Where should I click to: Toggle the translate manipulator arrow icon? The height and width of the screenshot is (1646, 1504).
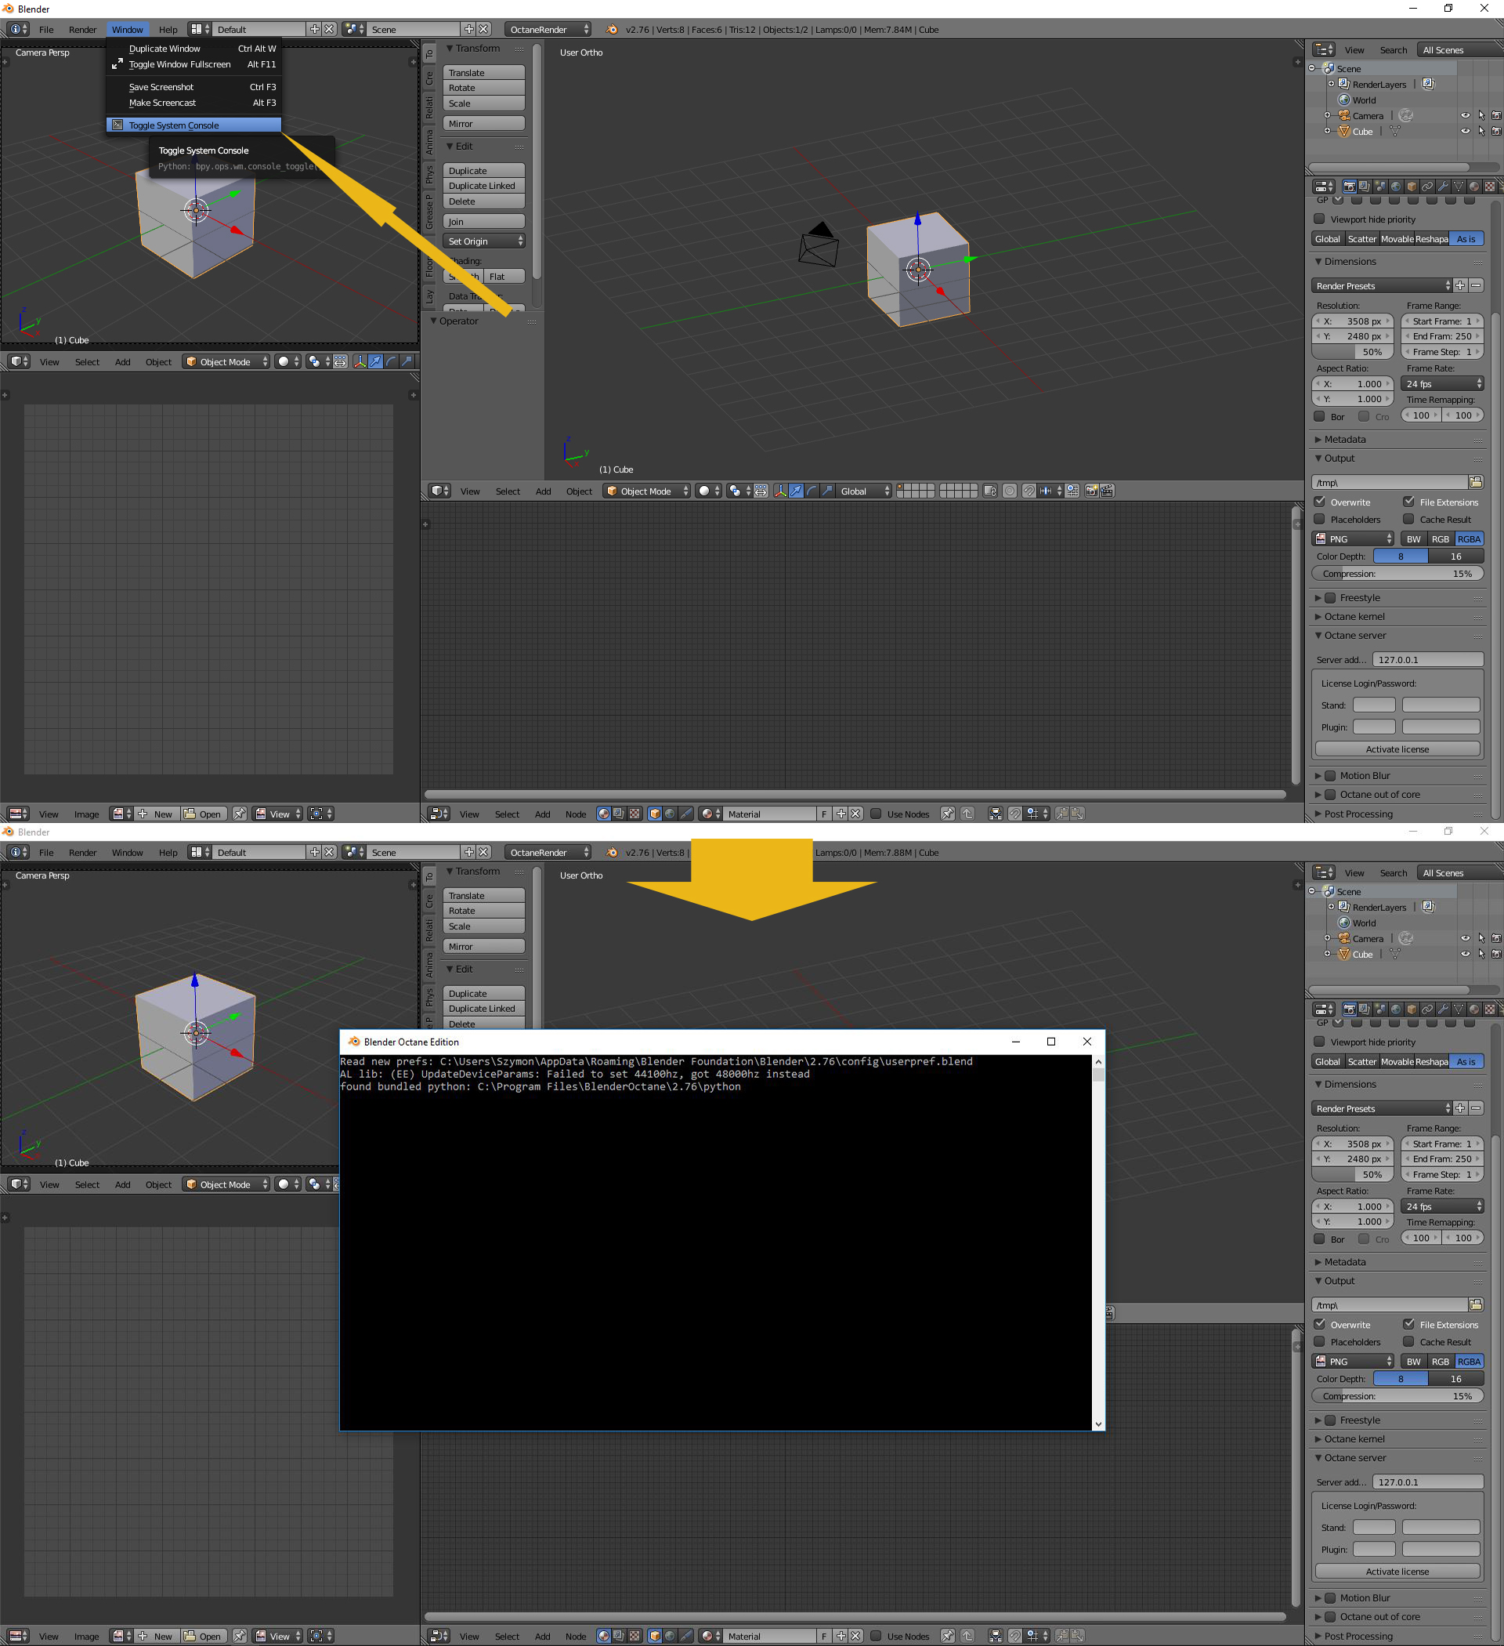click(x=797, y=491)
